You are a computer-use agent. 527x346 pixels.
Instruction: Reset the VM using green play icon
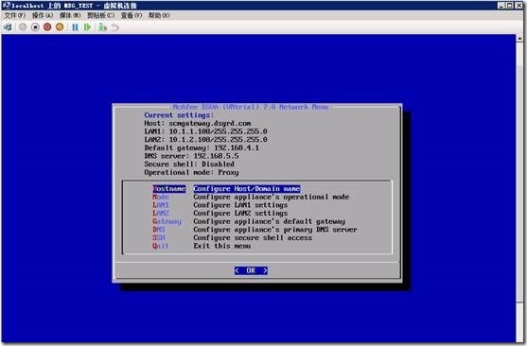[x=88, y=26]
